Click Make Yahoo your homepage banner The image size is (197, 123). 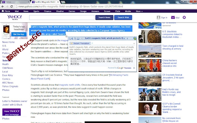click(x=12, y=112)
